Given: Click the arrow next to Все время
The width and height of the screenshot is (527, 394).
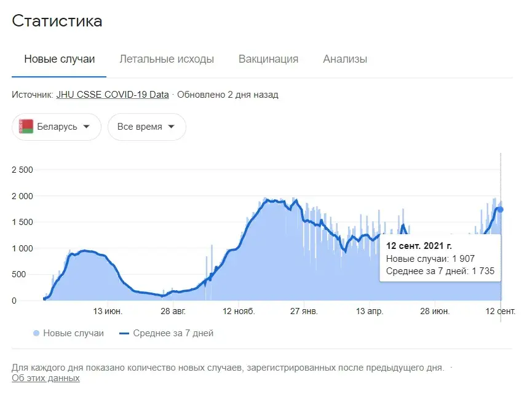Looking at the screenshot, I should (172, 127).
